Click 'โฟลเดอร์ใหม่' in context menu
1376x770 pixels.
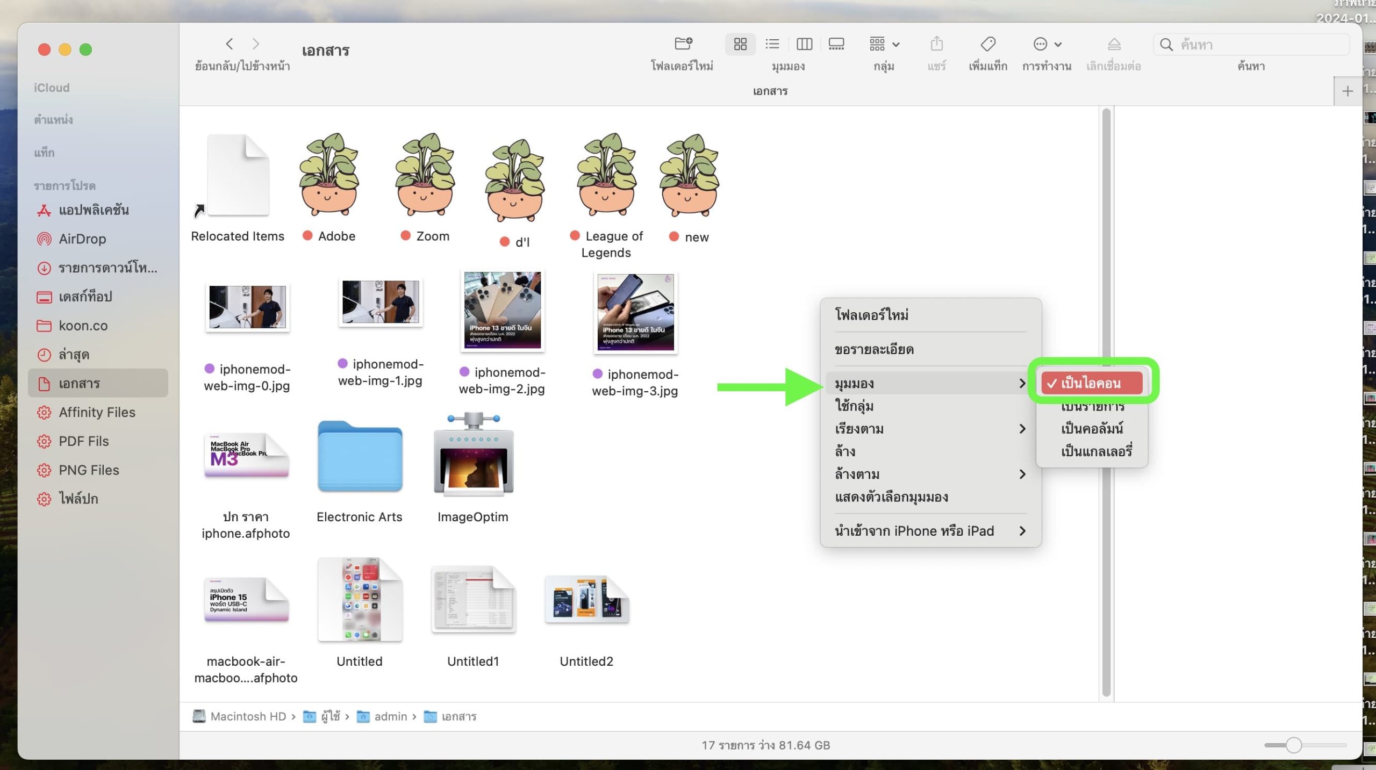[x=872, y=315]
